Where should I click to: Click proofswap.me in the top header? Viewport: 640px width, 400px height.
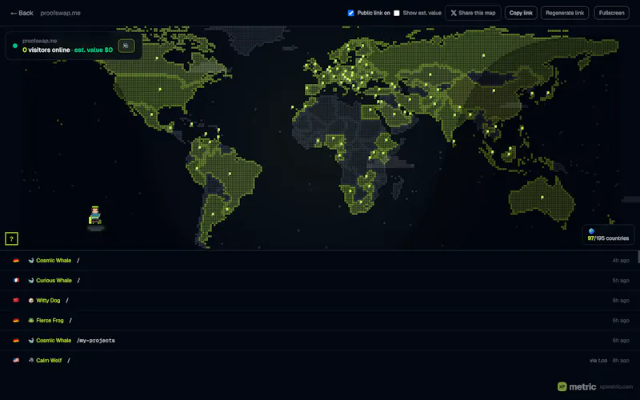pos(61,13)
